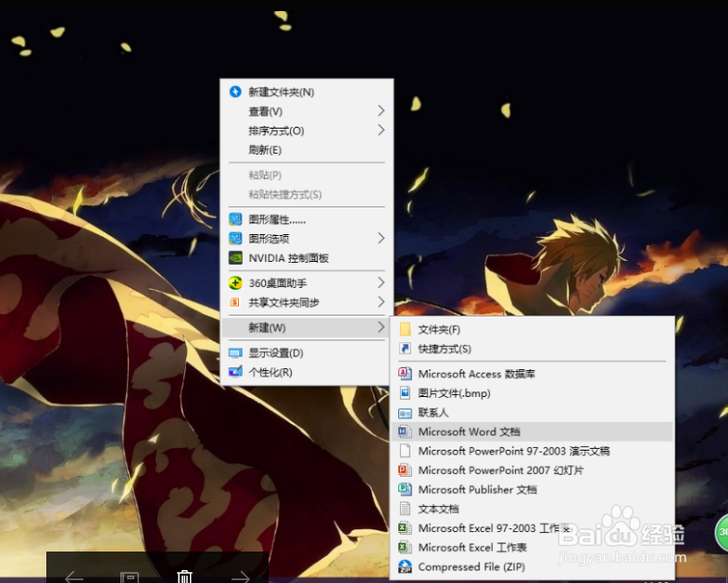Click 图形属性...... menu entry
This screenshot has width=728, height=583.
click(x=307, y=219)
